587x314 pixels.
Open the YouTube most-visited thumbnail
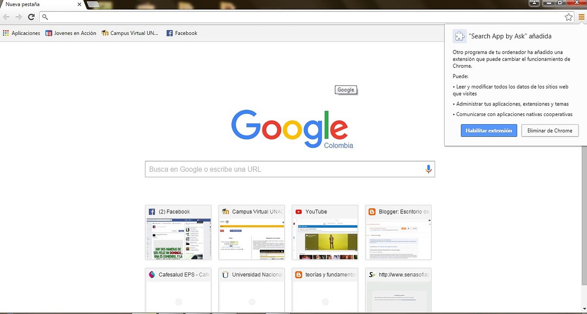pos(325,232)
